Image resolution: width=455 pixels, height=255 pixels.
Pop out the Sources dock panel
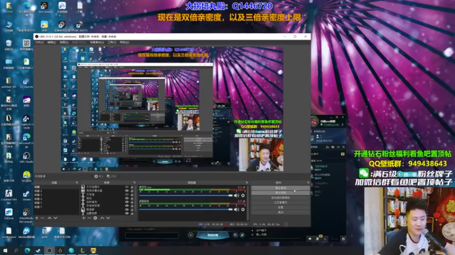click(x=134, y=182)
